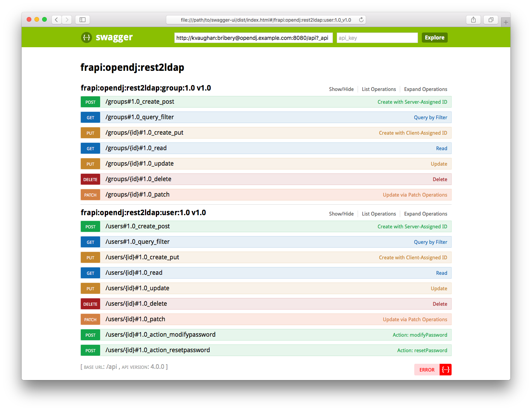Click users 'Update via Patch Operations' link
Image resolution: width=532 pixels, height=411 pixels.
pyautogui.click(x=415, y=320)
